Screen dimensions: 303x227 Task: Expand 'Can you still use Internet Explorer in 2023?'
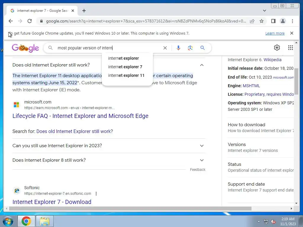[x=109, y=145]
